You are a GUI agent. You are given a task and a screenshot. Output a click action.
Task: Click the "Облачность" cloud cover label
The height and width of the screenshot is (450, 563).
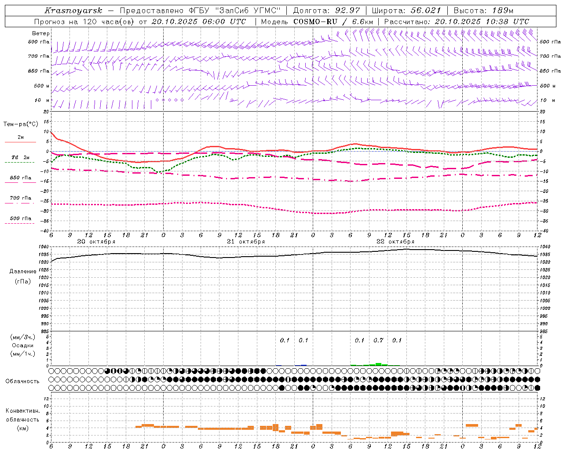click(x=22, y=381)
